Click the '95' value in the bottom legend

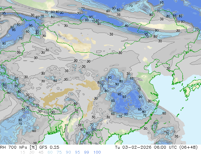point(77,152)
